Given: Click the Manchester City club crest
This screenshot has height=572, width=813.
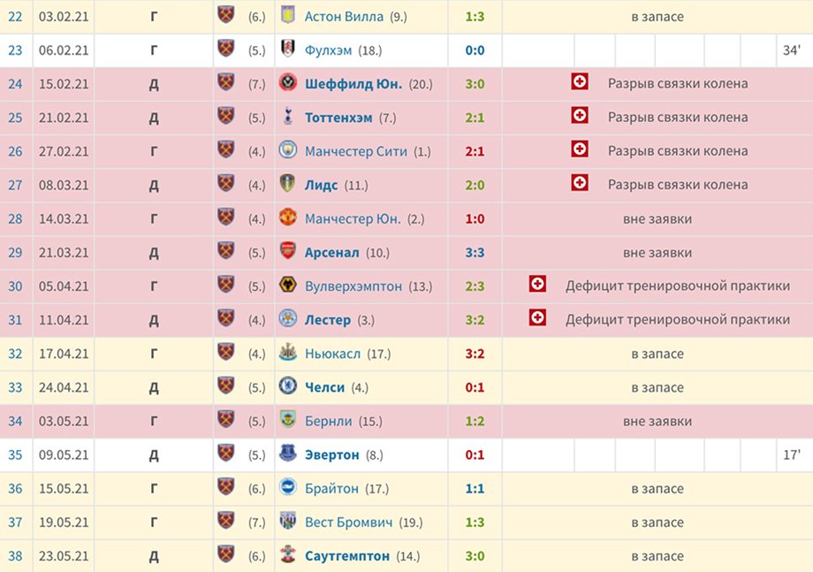Looking at the screenshot, I should tap(288, 149).
